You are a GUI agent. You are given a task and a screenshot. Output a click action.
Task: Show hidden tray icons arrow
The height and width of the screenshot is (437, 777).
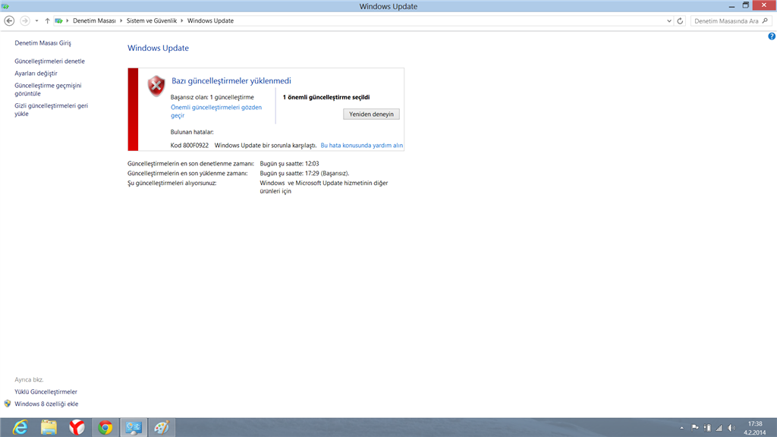[x=682, y=428]
